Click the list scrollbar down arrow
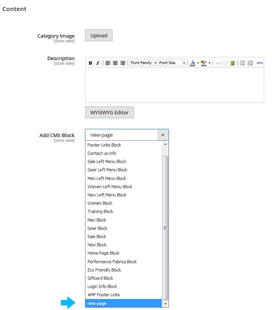This screenshot has width=272, height=310. (x=165, y=304)
